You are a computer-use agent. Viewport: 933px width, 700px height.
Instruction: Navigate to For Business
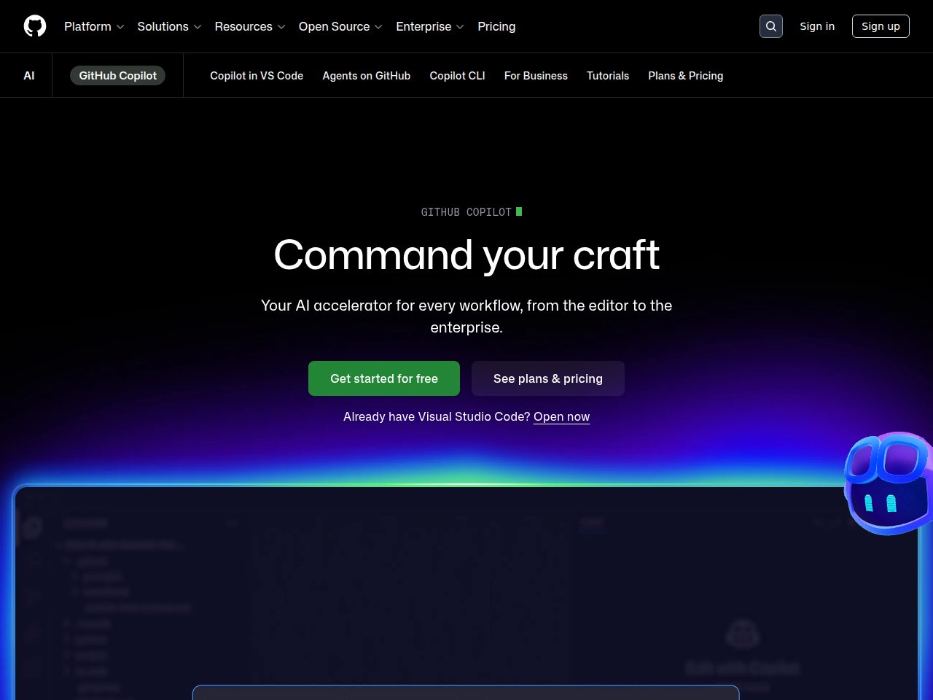pos(536,75)
